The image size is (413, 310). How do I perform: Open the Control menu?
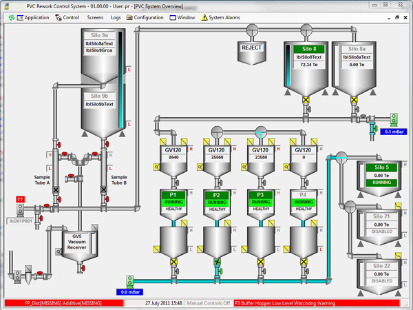click(x=67, y=18)
